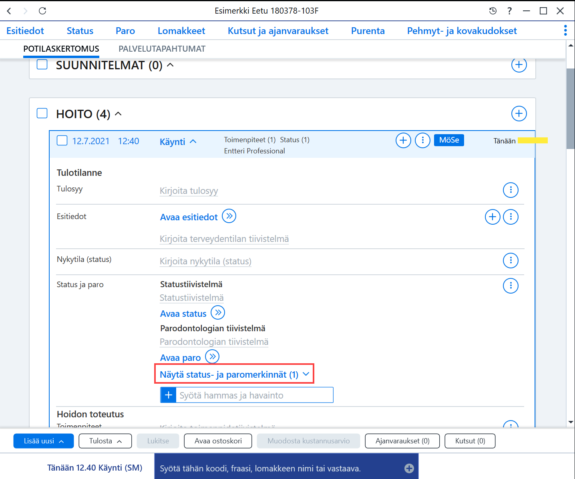Viewport: 575px width, 479px height.
Task: Click the plus icon on Esitiedot row
Action: pyautogui.click(x=493, y=217)
